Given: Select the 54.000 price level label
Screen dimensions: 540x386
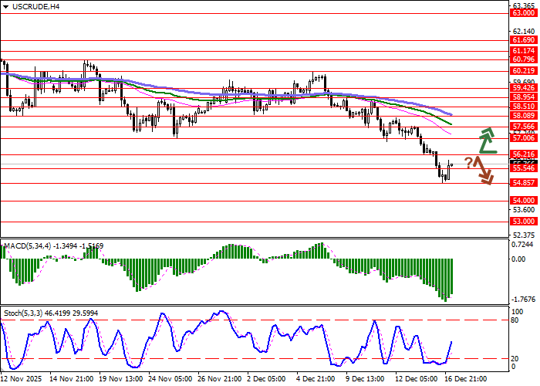Looking at the screenshot, I should click(523, 200).
